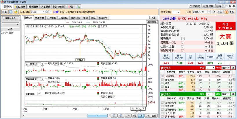Viewport: 237px width, 119px height.
Task: Click the stock code search magnifier
Action: (x=47, y=12)
